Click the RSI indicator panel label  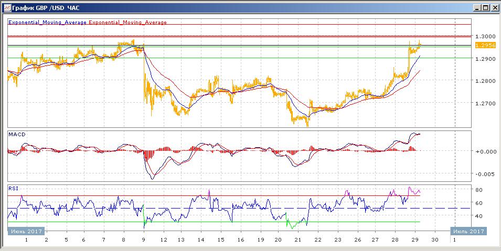[x=13, y=188]
